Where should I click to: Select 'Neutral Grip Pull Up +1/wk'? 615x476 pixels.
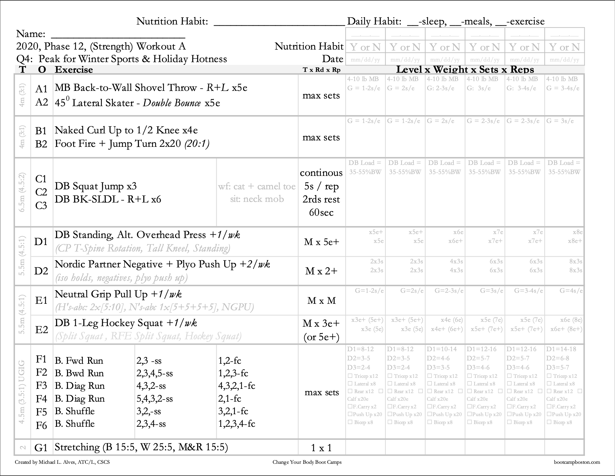tap(118, 294)
